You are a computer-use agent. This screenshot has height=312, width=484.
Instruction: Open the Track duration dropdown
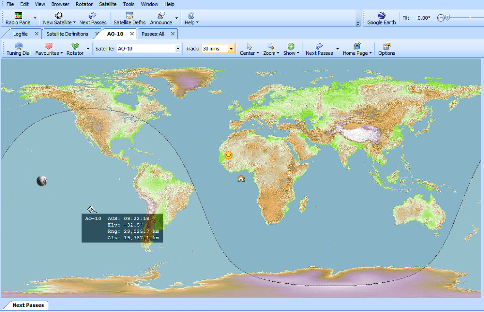click(x=231, y=49)
